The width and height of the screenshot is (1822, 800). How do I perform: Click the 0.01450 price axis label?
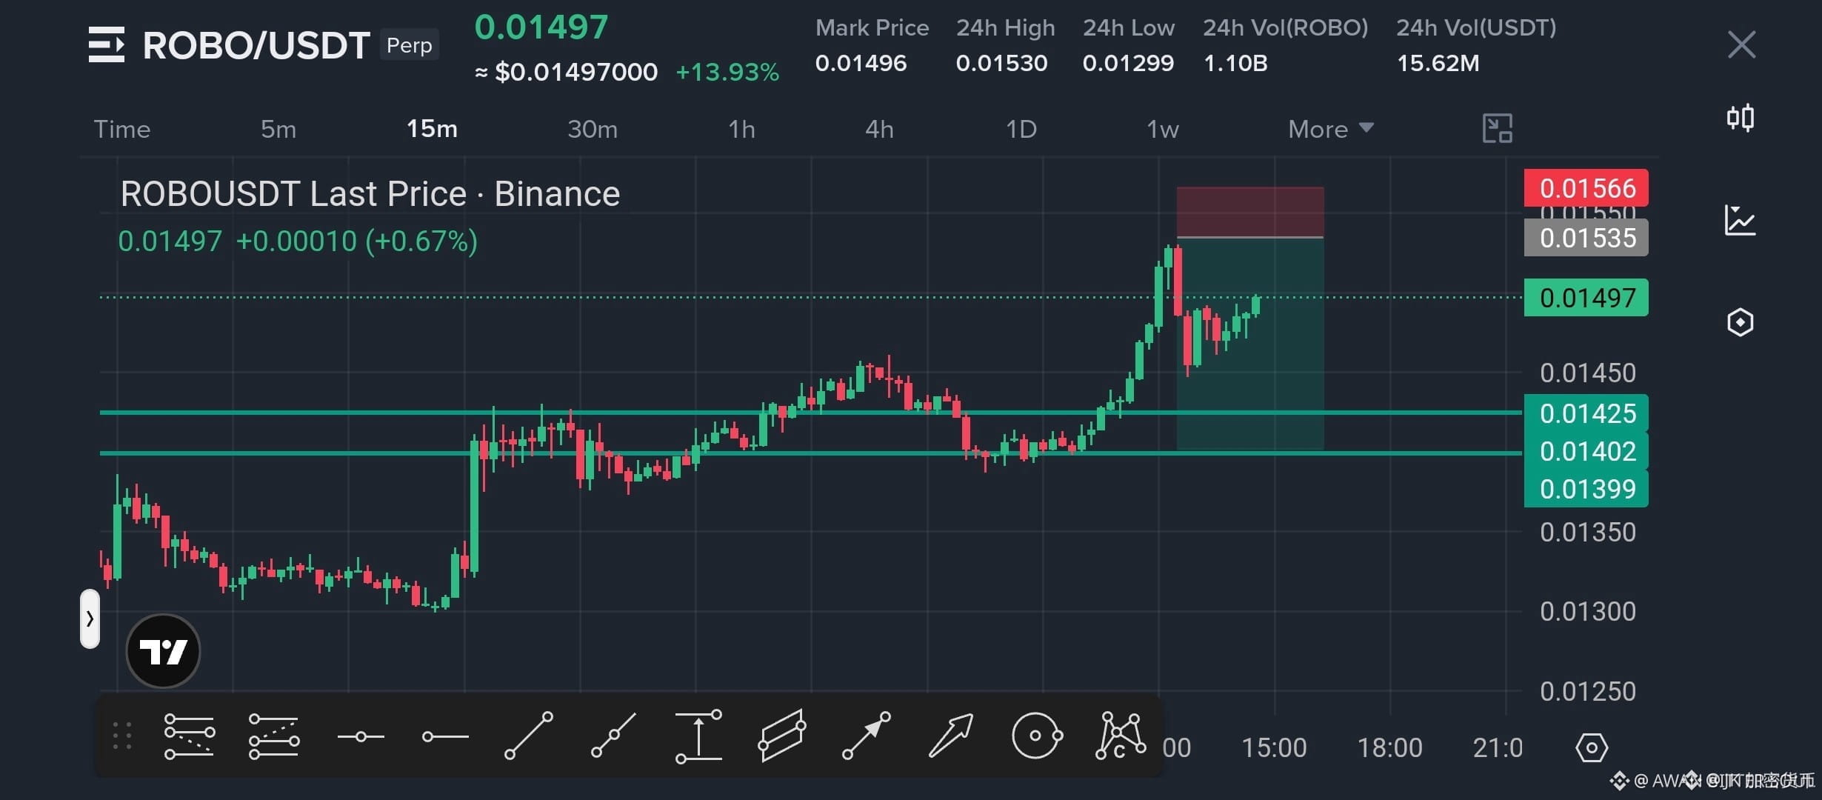pos(1588,373)
